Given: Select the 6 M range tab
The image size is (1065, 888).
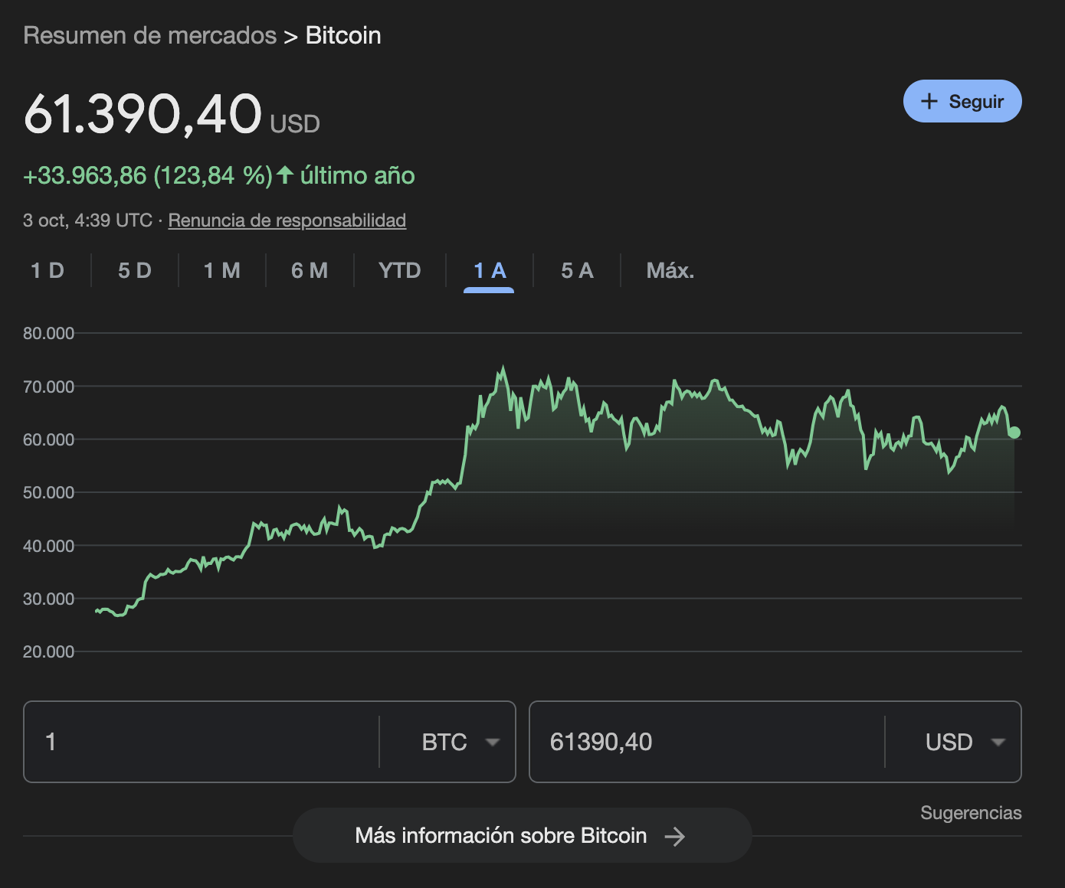Looking at the screenshot, I should click(x=310, y=270).
